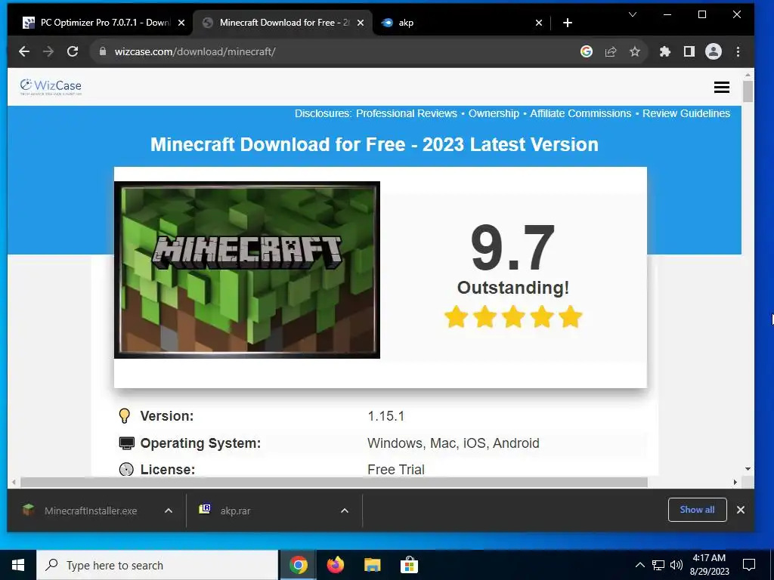Viewport: 774px width, 580px height.
Task: Open Microsoft Store from taskbar
Action: (x=409, y=565)
